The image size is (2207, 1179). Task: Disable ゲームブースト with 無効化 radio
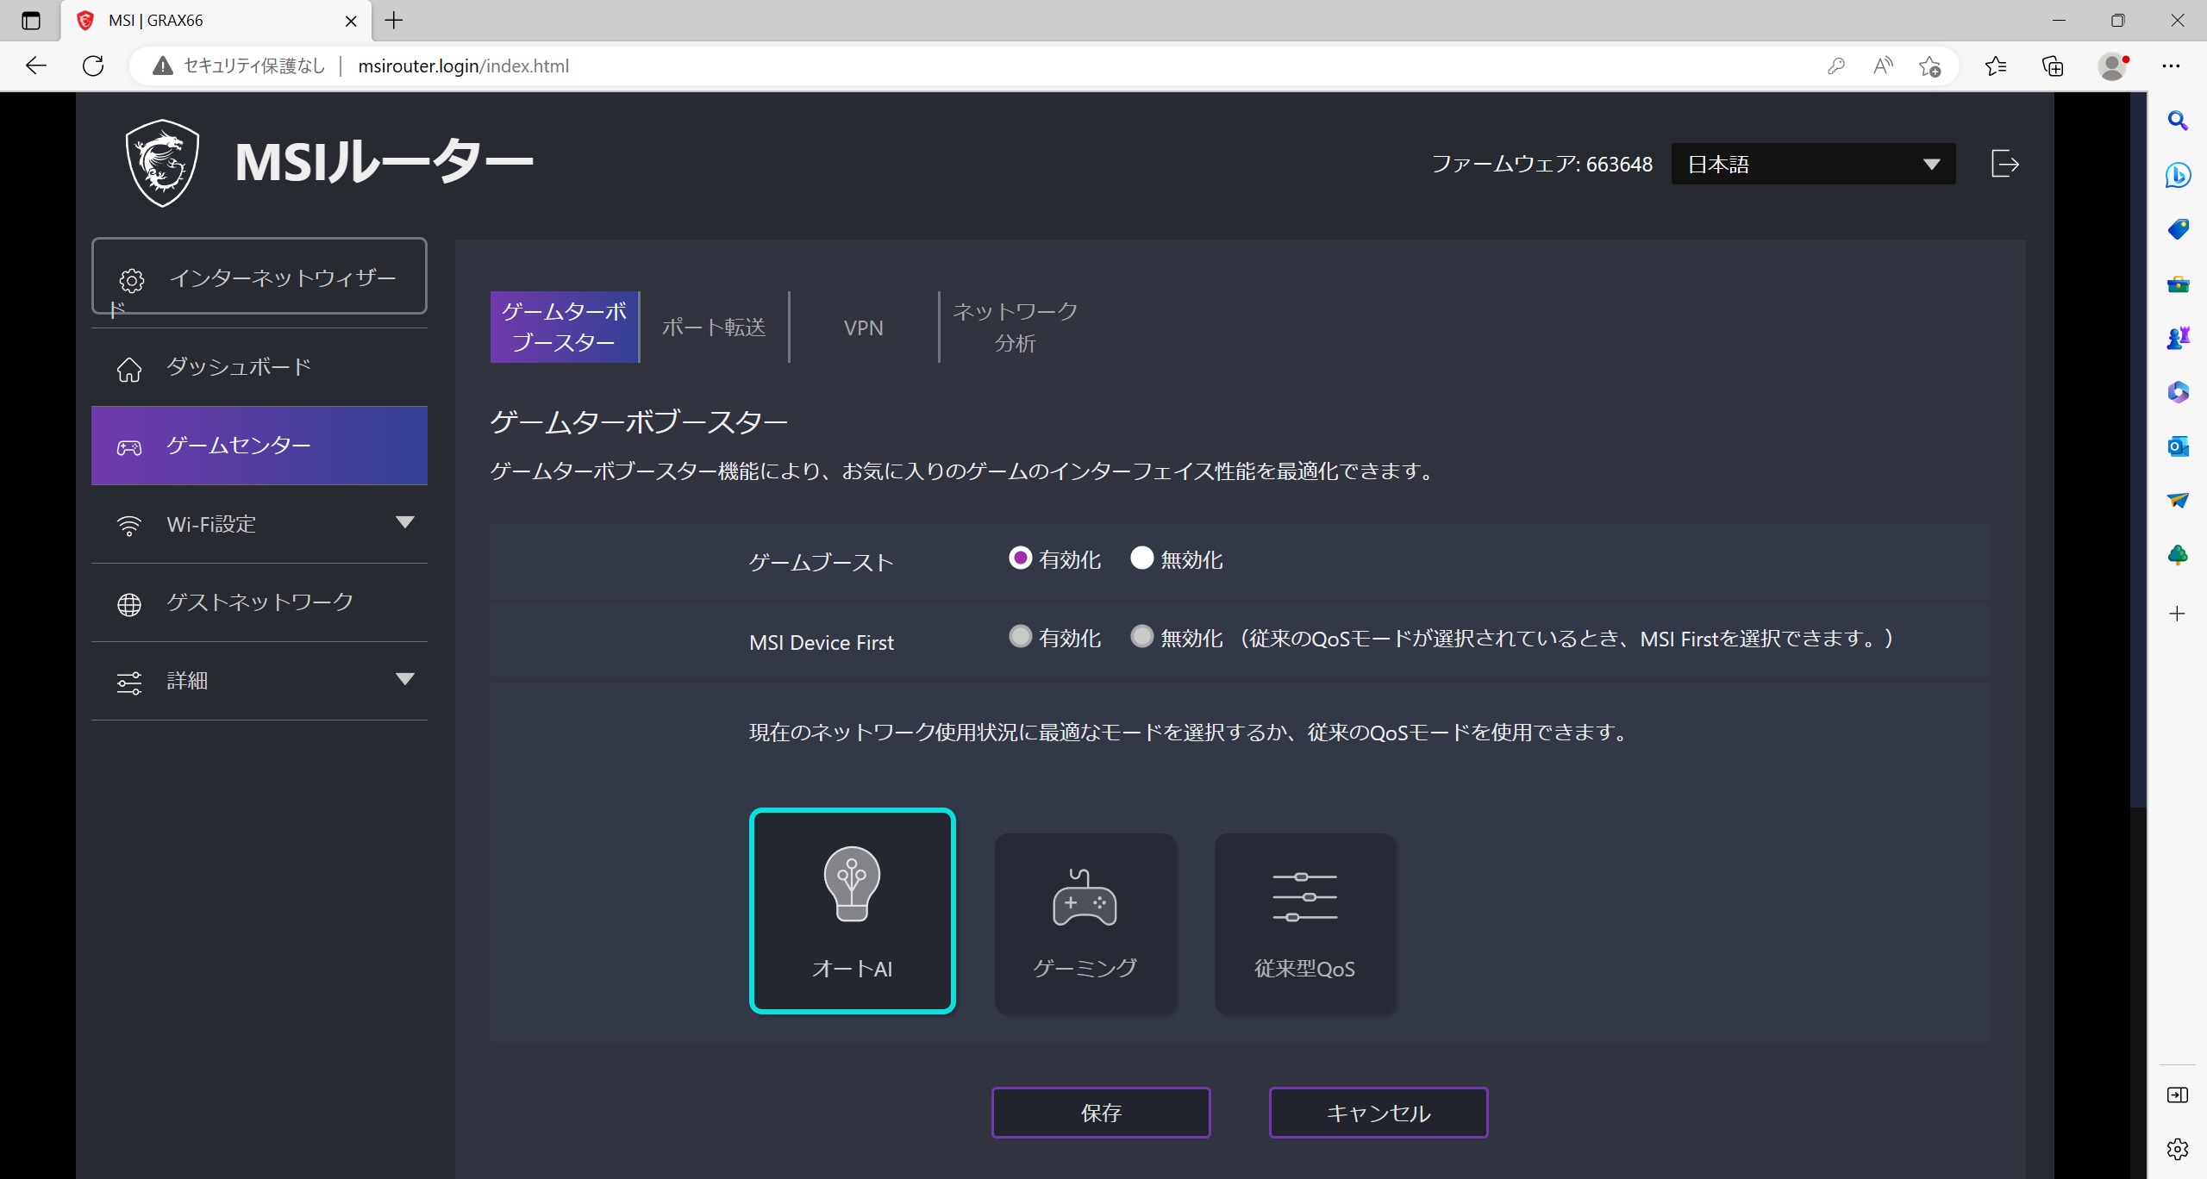pyautogui.click(x=1141, y=558)
